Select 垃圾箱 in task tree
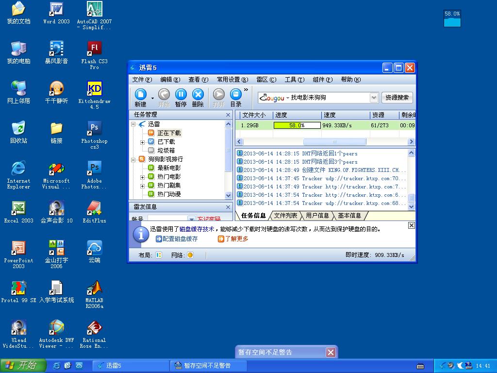The height and width of the screenshot is (373, 497). point(166,151)
